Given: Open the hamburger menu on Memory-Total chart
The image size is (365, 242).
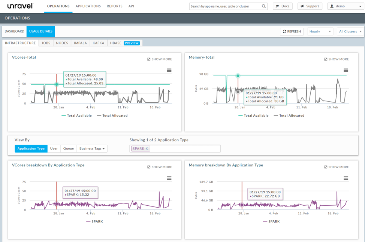Looking at the screenshot, I should [345, 70].
